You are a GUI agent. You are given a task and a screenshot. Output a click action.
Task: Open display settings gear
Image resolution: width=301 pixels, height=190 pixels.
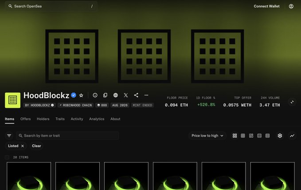click(280, 135)
